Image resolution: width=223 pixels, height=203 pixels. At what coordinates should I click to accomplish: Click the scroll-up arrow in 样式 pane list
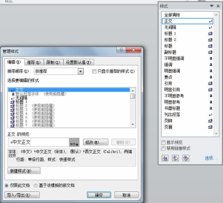click(x=216, y=14)
